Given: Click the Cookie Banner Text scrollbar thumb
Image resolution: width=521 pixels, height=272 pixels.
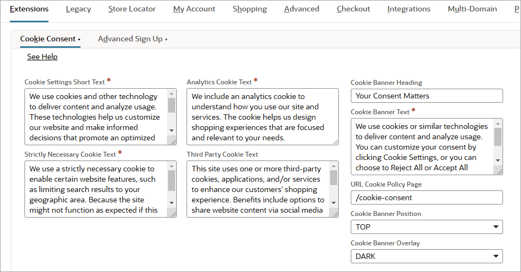Looking at the screenshot, I should (x=498, y=137).
